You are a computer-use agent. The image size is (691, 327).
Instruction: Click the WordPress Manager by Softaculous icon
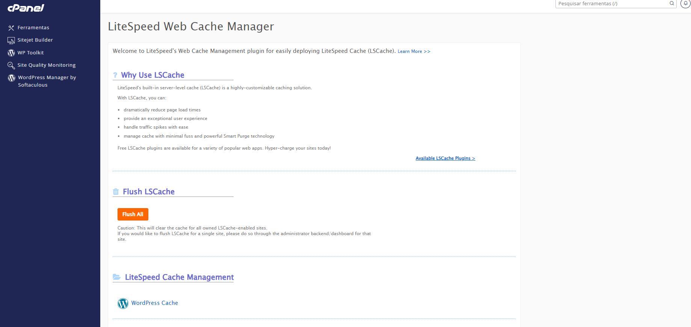pos(12,78)
